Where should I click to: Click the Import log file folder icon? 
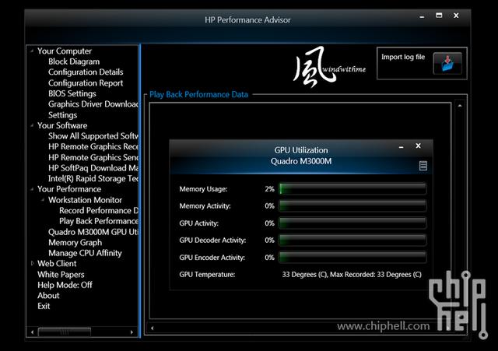[x=447, y=64]
